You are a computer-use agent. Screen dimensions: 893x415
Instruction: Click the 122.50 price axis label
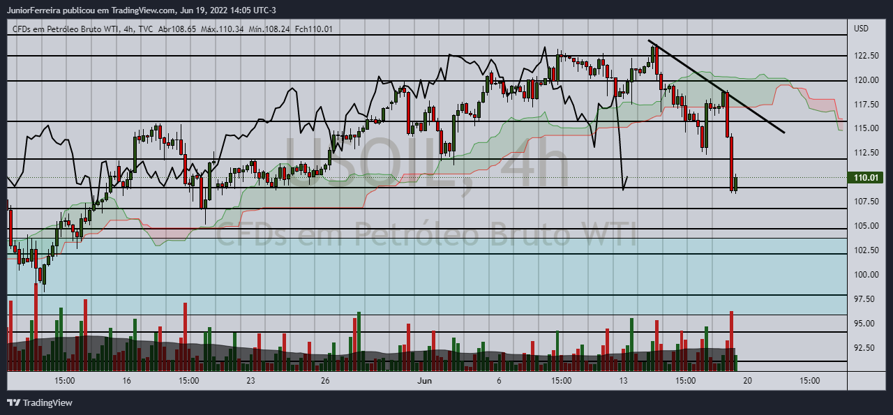[865, 56]
